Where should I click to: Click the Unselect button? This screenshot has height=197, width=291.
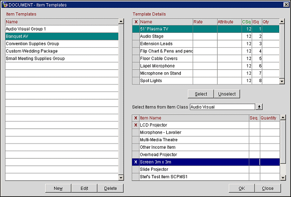pyautogui.click(x=228, y=94)
